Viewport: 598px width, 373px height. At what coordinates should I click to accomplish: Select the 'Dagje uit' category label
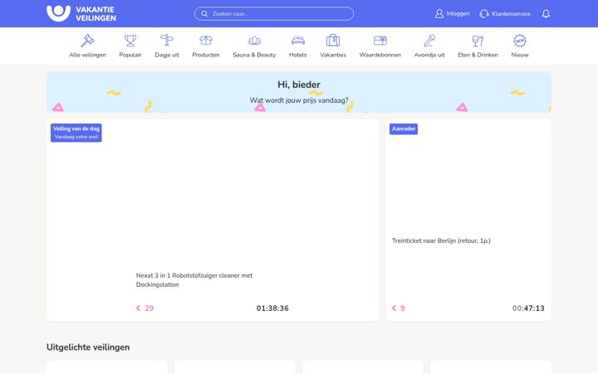click(x=167, y=55)
